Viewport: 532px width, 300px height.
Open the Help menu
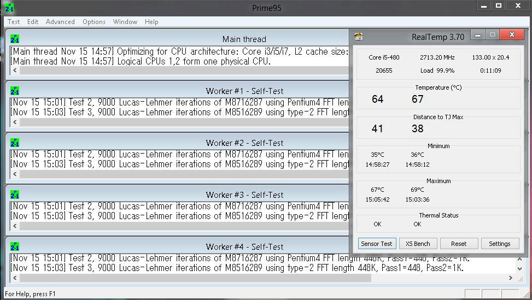point(151,22)
